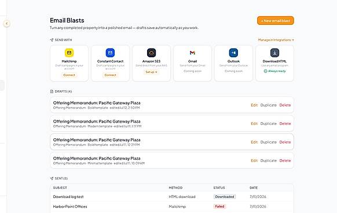The image size is (337, 213).
Task: Select the Mailchimp card title
Action: [x=69, y=61]
